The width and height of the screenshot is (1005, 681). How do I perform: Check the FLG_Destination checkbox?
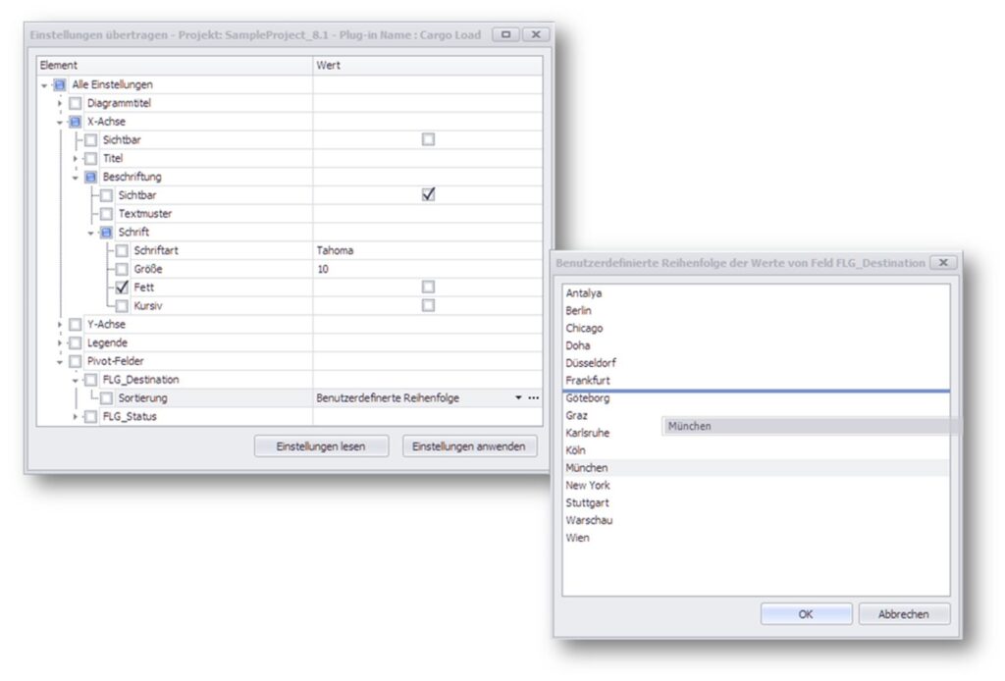tap(91, 380)
